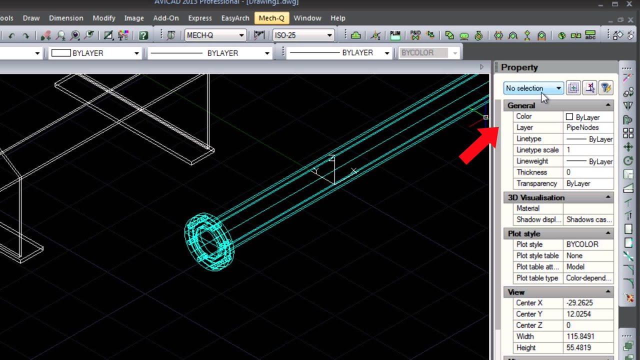Viewport: 640px width, 360px height.
Task: Open the Draw menu
Action: click(x=31, y=18)
